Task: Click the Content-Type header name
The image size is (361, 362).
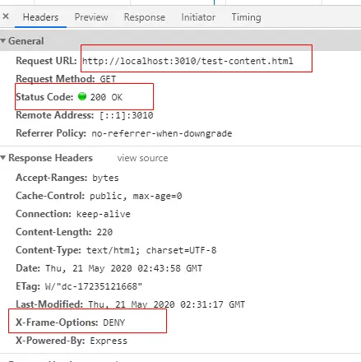Action: [x=49, y=250]
